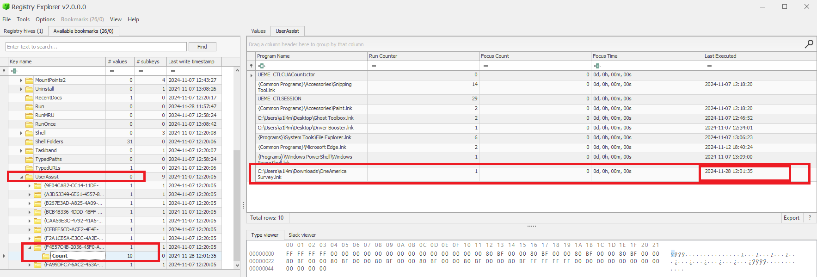Click the Key name filter operator icon
Viewport: 817px width, 277px height.
[x=14, y=71]
